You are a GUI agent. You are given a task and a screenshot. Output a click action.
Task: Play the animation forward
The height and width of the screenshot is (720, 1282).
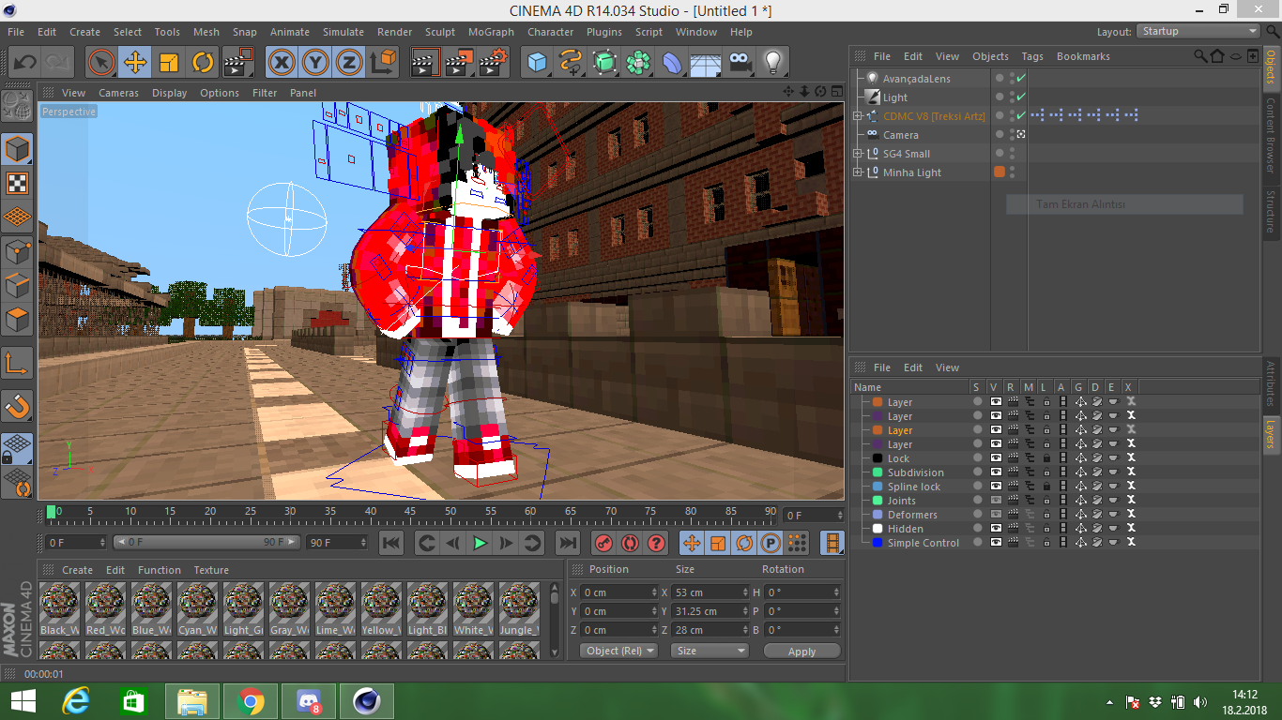(x=480, y=543)
